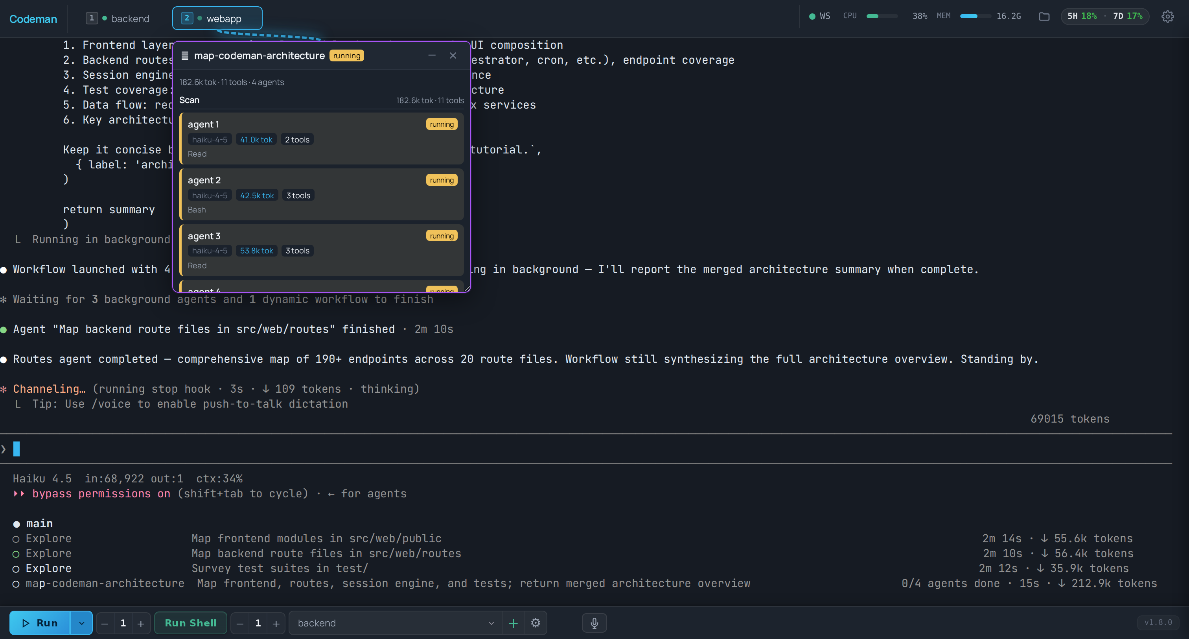Viewport: 1189px width, 639px height.
Task: Click the microphone voice input button
Action: [594, 623]
